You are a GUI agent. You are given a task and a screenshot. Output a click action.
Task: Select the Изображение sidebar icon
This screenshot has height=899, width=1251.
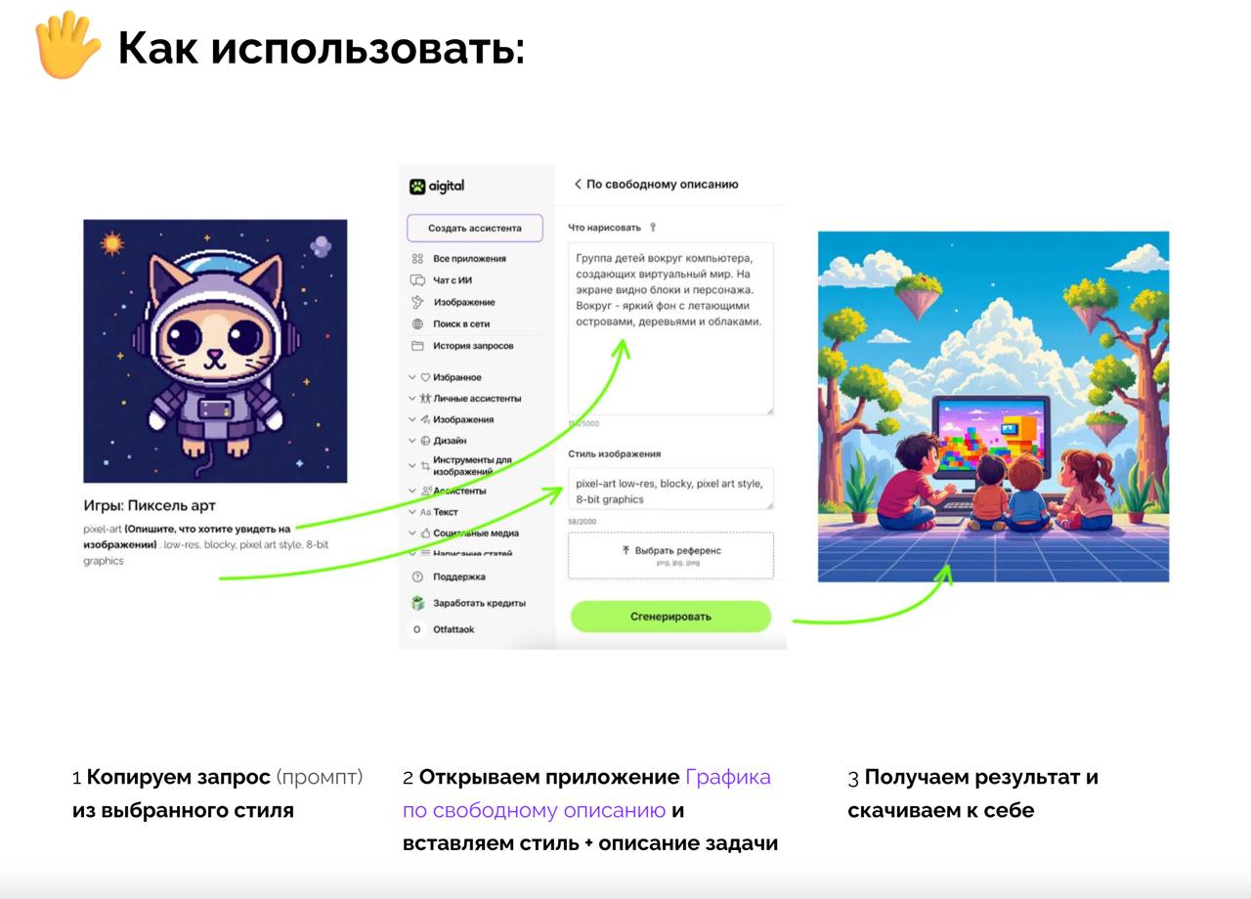[417, 302]
